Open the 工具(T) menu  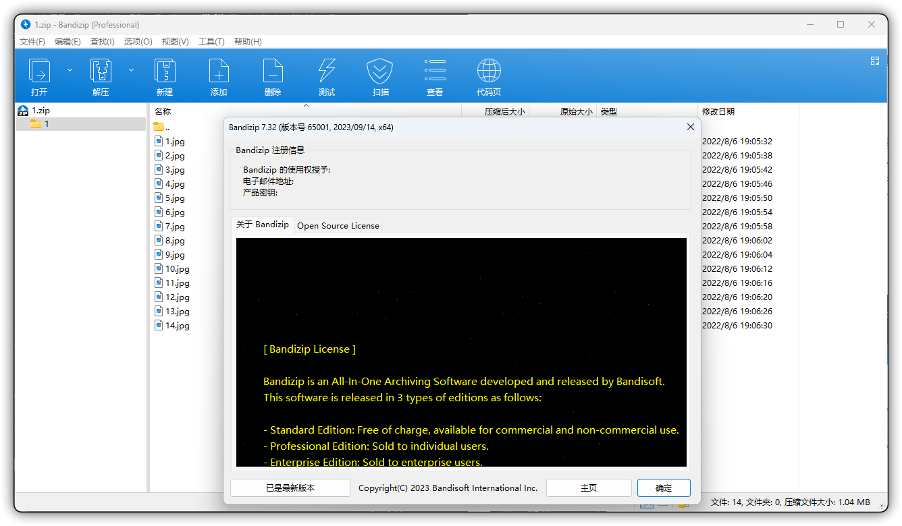pos(211,42)
